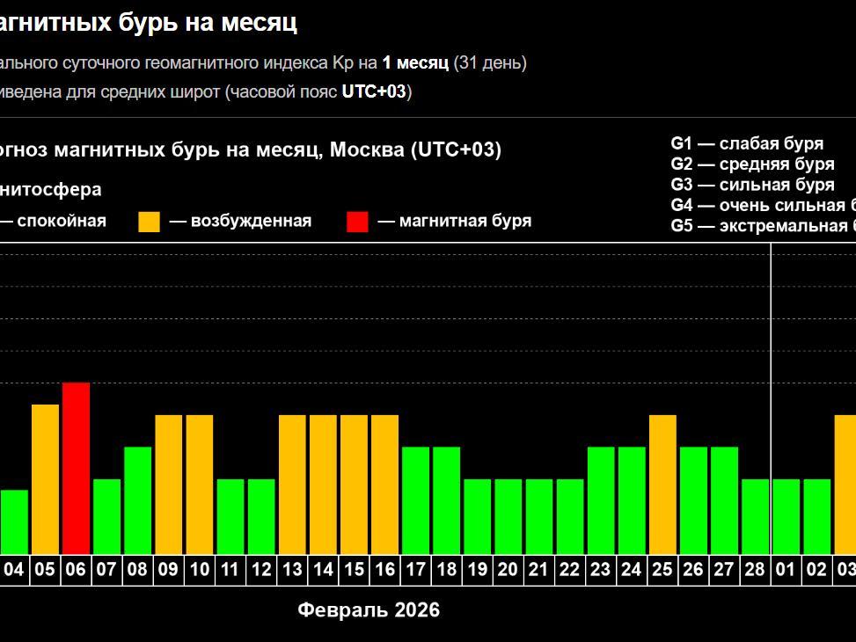Select the axis date label 09

pyautogui.click(x=168, y=570)
